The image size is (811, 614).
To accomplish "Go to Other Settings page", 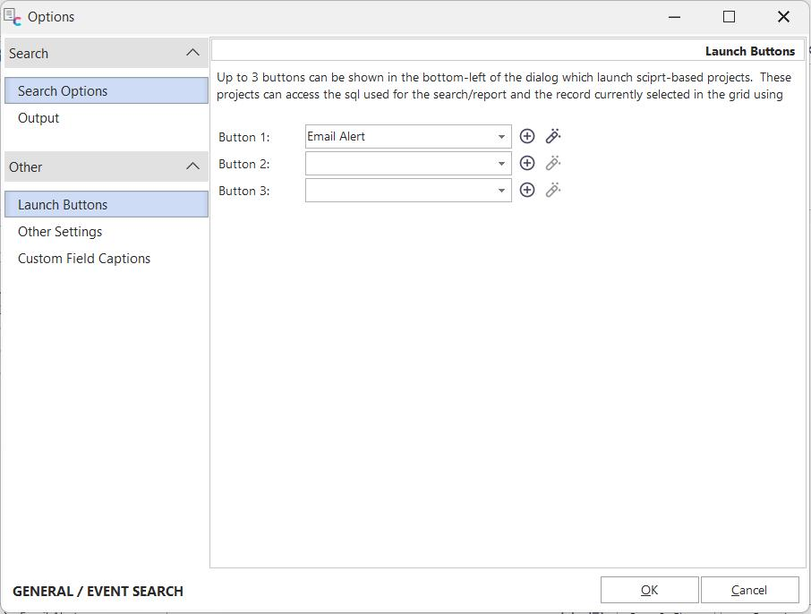I will pos(60,232).
